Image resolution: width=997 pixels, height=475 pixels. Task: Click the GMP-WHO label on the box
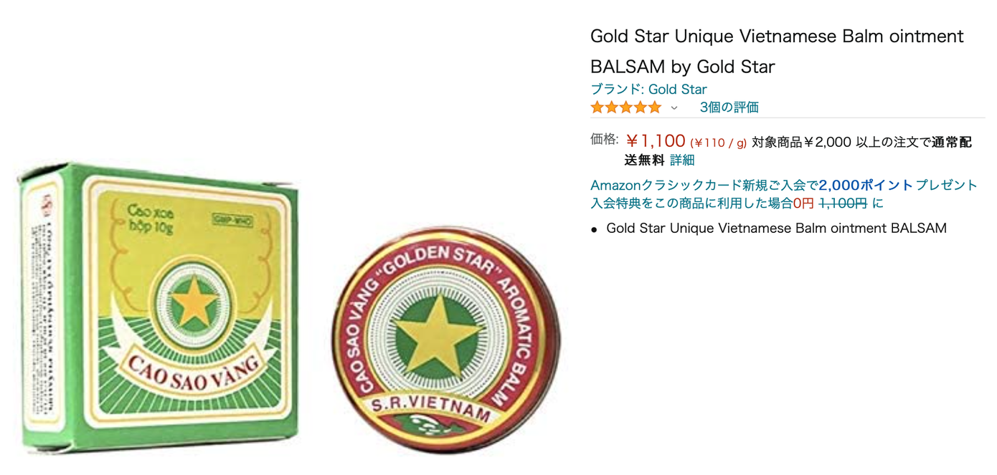click(233, 221)
